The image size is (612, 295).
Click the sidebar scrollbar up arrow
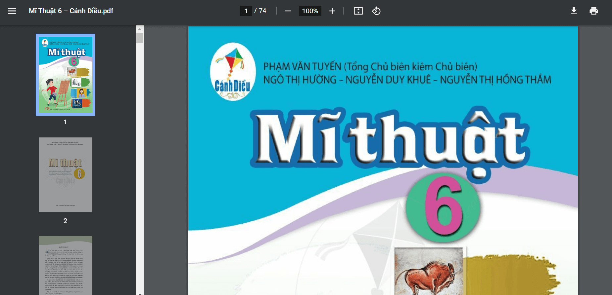click(140, 29)
